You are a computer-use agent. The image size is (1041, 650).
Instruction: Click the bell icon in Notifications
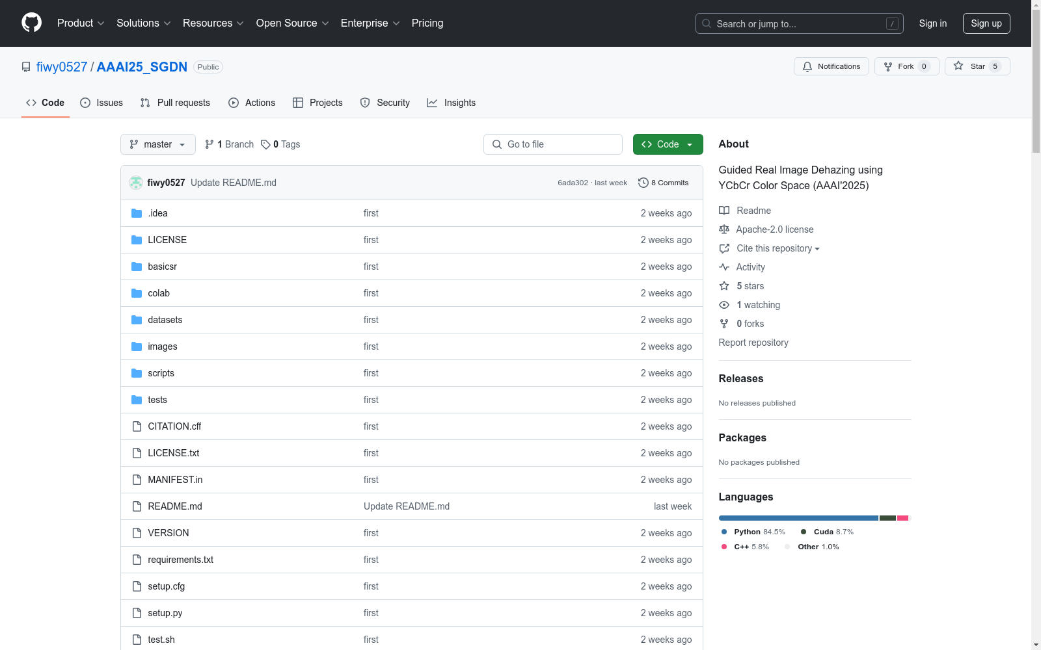(x=807, y=66)
